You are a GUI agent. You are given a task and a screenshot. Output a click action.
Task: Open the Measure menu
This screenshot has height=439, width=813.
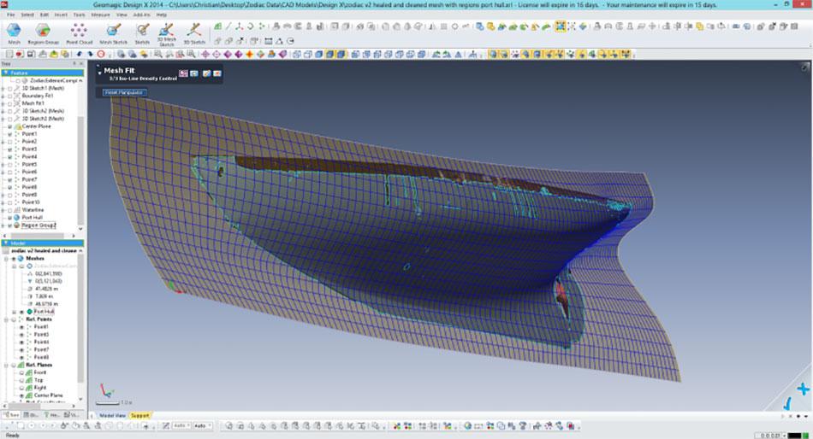tap(100, 15)
